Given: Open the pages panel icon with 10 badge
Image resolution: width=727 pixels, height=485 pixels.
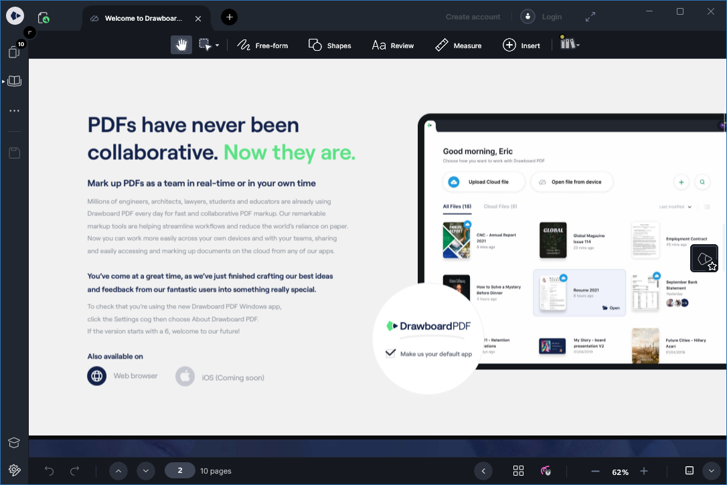Looking at the screenshot, I should click(14, 52).
